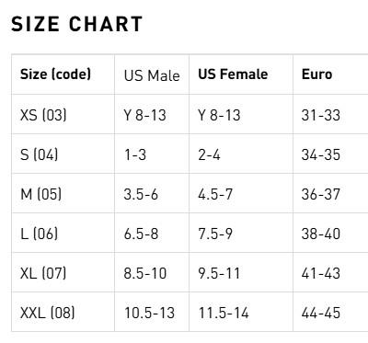The width and height of the screenshot is (368, 343).
Task: Click the US Female column header
Action: (x=233, y=74)
